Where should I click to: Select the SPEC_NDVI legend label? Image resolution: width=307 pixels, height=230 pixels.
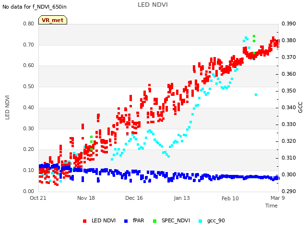(176, 220)
